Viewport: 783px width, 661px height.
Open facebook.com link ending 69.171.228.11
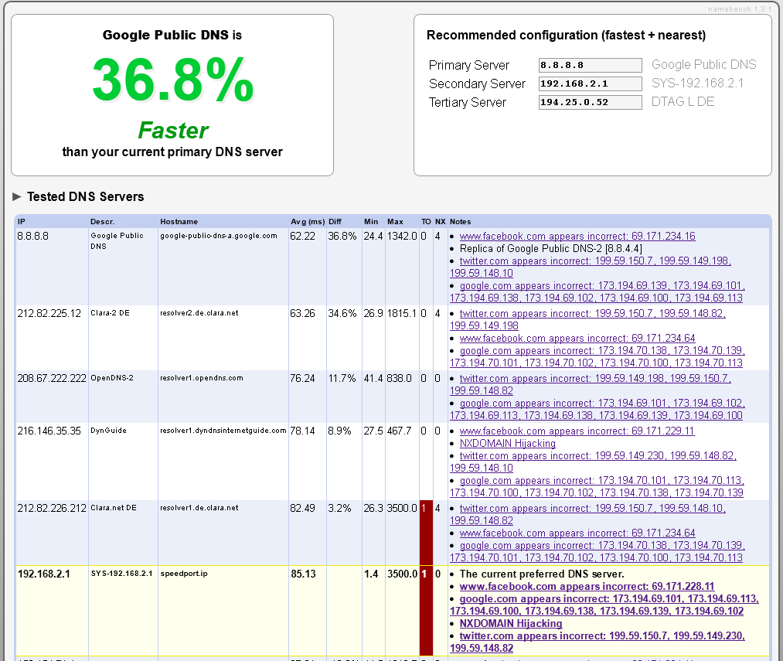(587, 587)
